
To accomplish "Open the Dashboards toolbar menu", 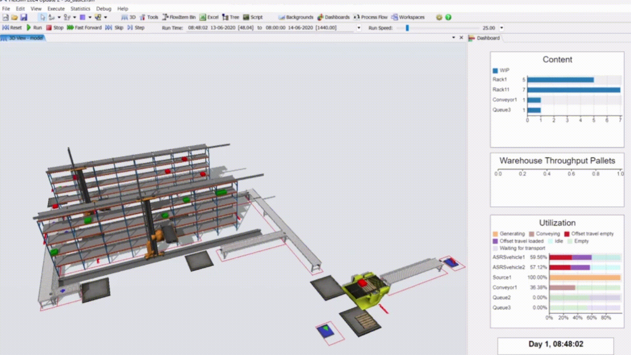I will click(333, 17).
